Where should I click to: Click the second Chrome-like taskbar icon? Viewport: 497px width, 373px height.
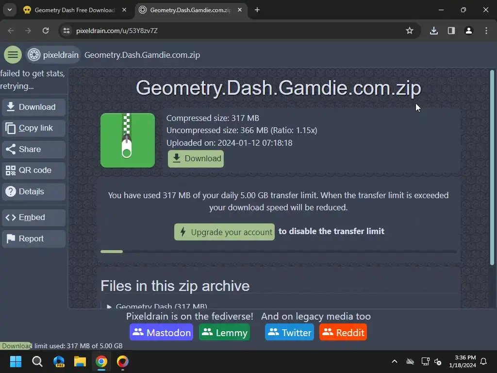(123, 361)
